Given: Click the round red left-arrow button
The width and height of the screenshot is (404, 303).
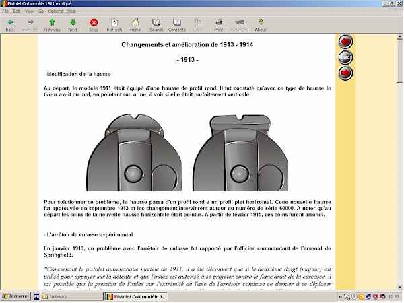Looking at the screenshot, I should click(x=345, y=41).
